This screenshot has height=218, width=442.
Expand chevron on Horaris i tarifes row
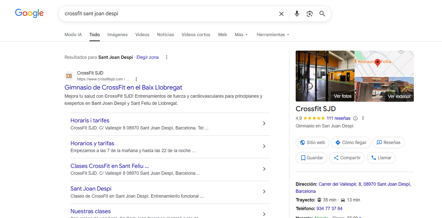click(x=264, y=123)
